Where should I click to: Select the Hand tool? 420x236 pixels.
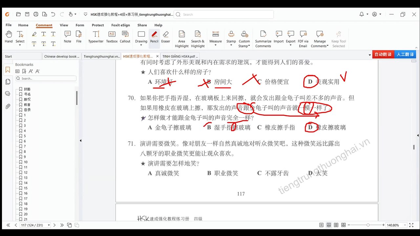point(9,37)
